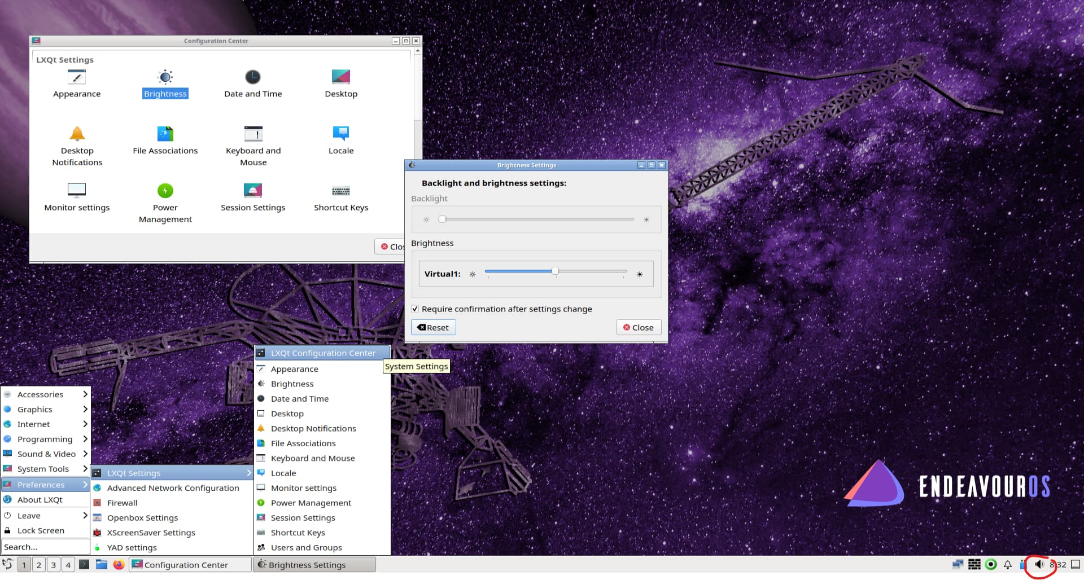Click the green circular tray icon
Image resolution: width=1084 pixels, height=580 pixels.
coord(991,564)
